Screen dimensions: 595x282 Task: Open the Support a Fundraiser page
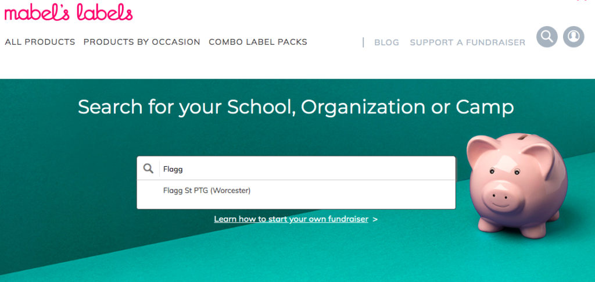click(x=467, y=42)
